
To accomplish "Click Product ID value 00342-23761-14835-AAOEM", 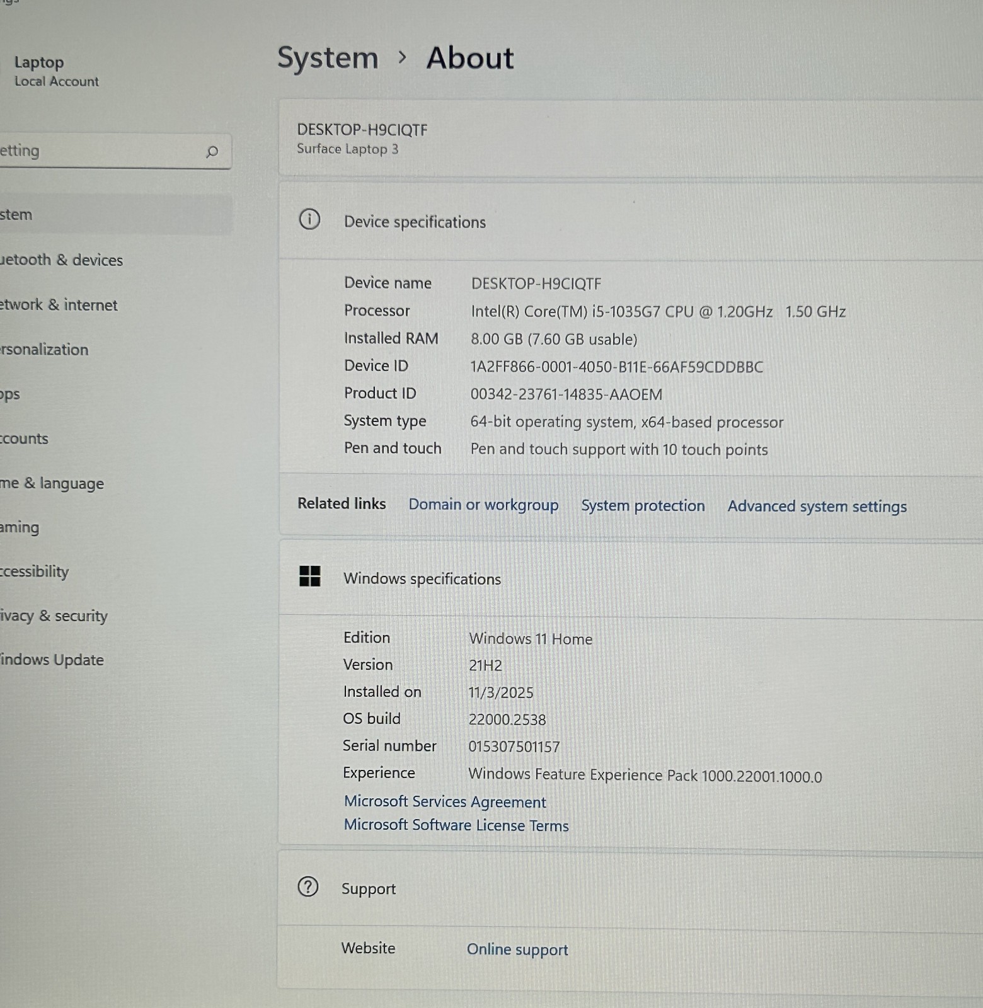I will click(566, 394).
